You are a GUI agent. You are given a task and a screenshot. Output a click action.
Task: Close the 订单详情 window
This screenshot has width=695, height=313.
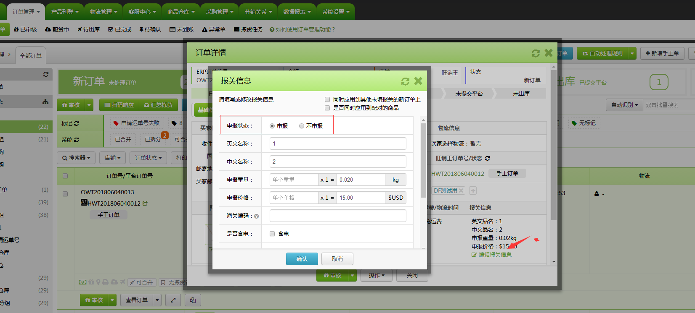(x=549, y=53)
